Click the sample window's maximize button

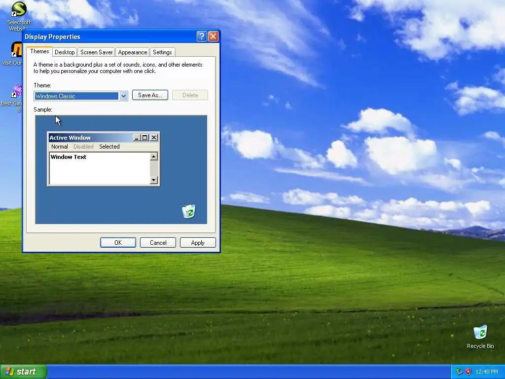pyautogui.click(x=145, y=138)
